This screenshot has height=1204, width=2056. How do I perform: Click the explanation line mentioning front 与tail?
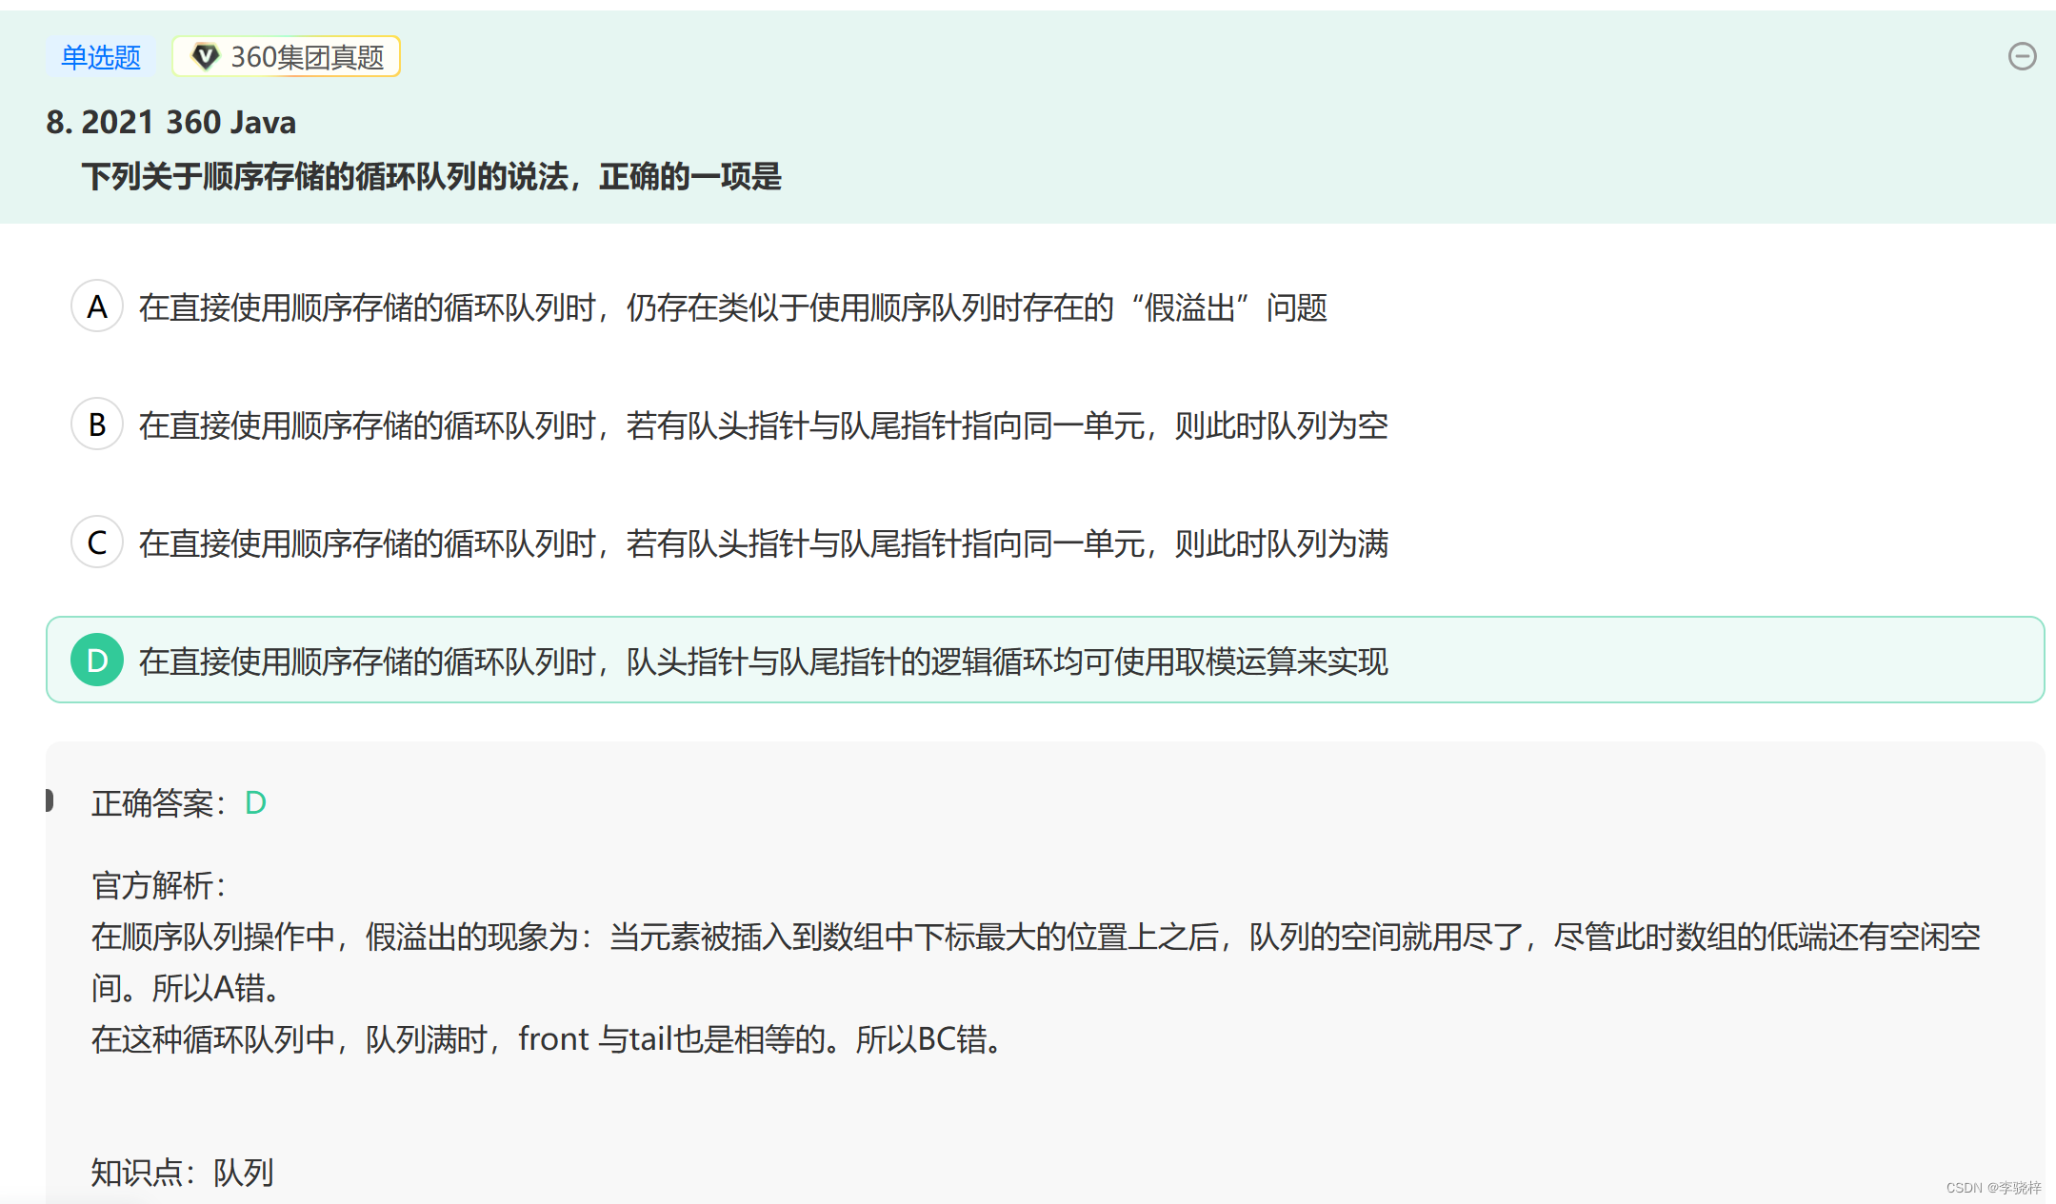(x=548, y=1039)
